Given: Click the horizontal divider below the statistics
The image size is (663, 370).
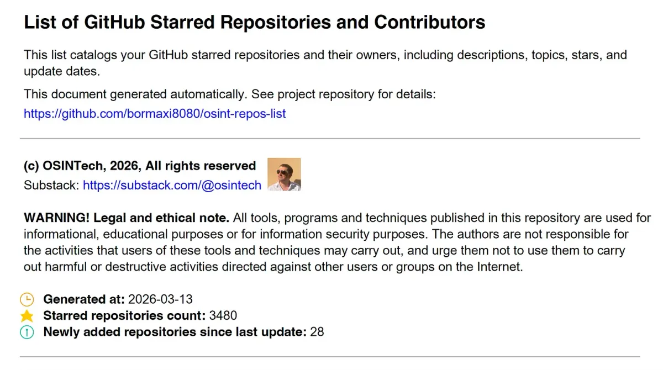Looking at the screenshot, I should pos(330,357).
